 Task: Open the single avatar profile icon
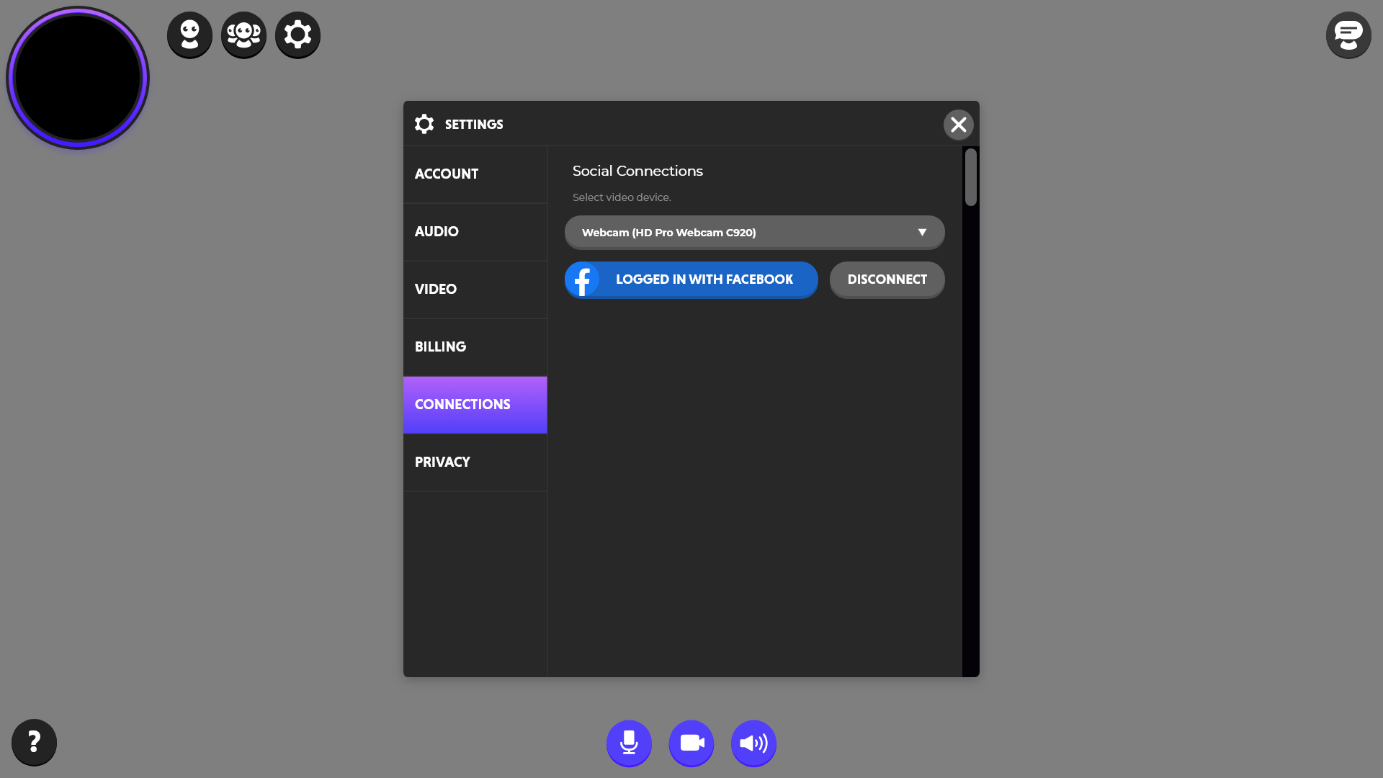pos(189,35)
